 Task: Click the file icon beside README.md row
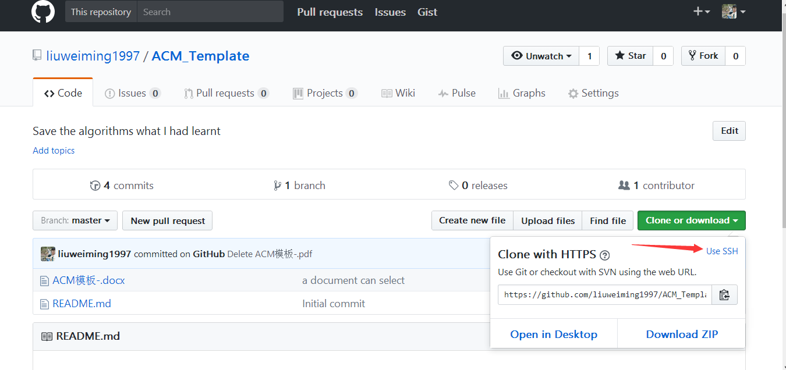44,304
